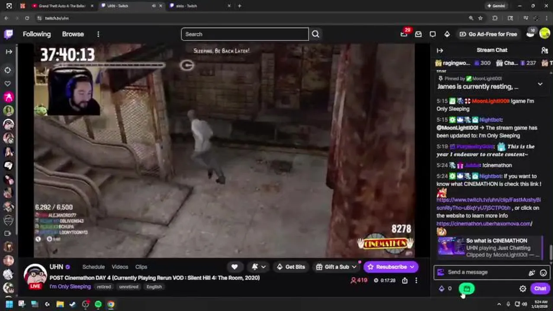The height and width of the screenshot is (311, 553).
Task: Open File Explorer from the taskbar
Action: click(60, 304)
